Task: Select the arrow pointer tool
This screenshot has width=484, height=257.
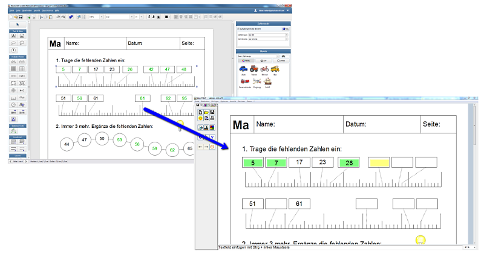Action: [x=18, y=24]
